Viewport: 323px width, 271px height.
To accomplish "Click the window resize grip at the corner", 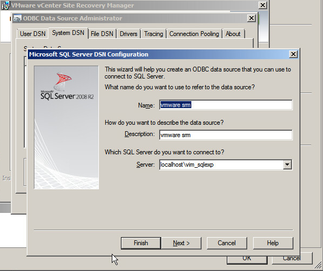I will pos(318,266).
